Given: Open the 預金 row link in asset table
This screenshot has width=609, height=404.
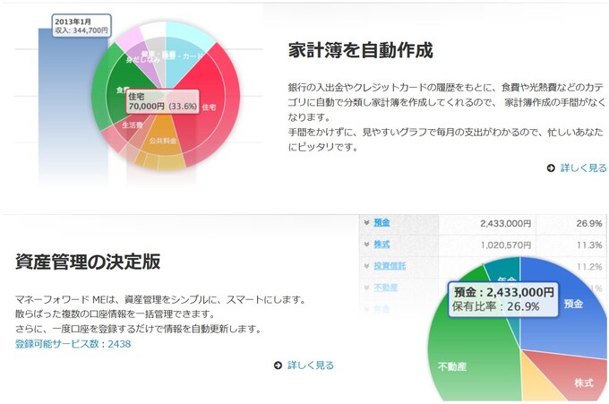Looking at the screenshot, I should click(x=382, y=222).
